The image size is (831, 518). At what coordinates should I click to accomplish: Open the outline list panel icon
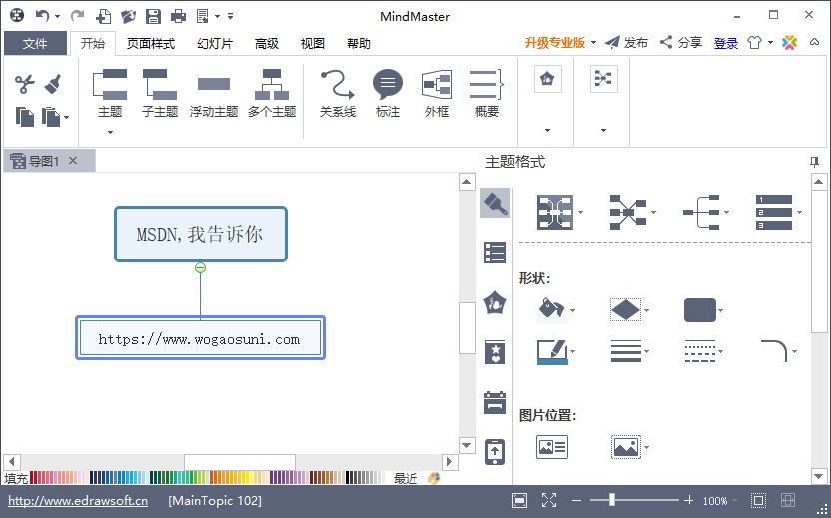click(495, 253)
